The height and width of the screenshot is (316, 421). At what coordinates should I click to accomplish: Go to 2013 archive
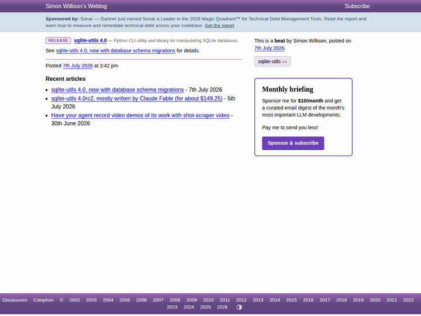[x=258, y=300]
